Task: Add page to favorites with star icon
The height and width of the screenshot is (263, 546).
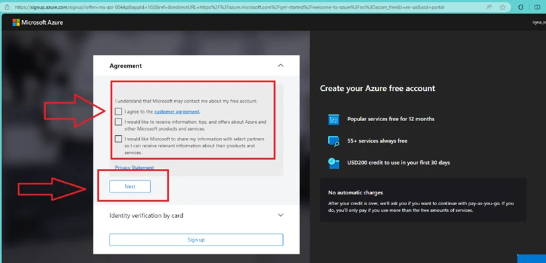Action: click(502, 7)
